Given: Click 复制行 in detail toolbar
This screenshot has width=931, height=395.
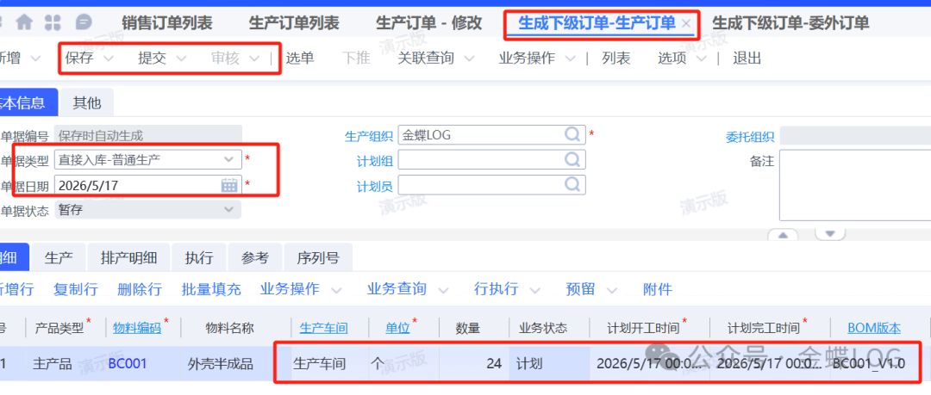Looking at the screenshot, I should click(75, 289).
